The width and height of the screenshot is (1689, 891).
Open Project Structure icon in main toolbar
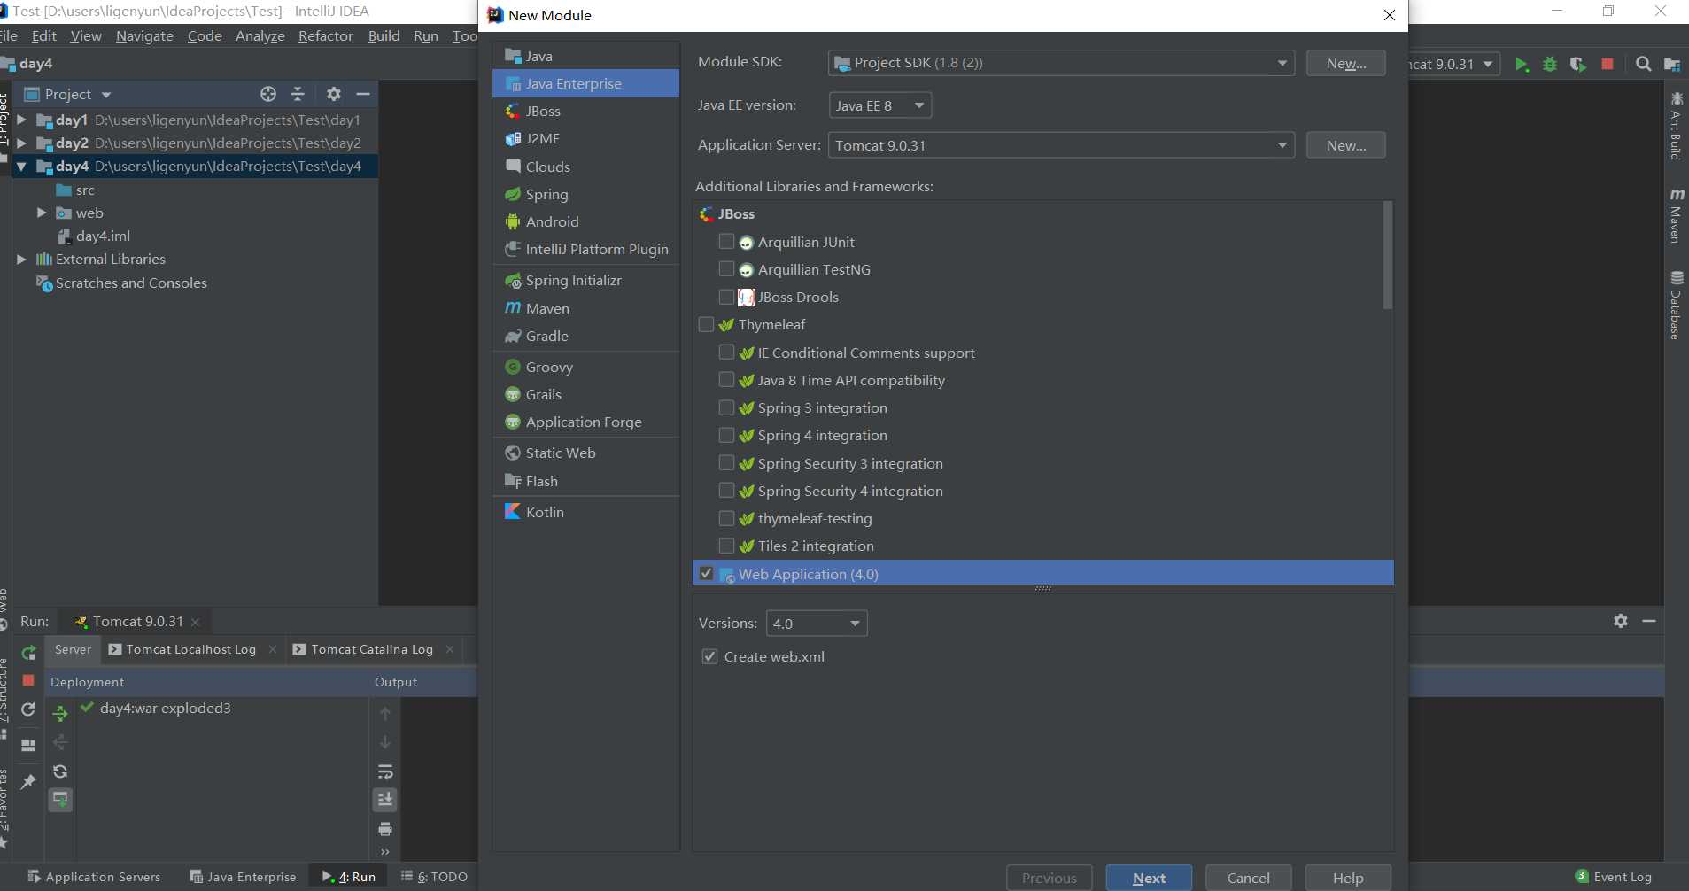coord(1672,64)
